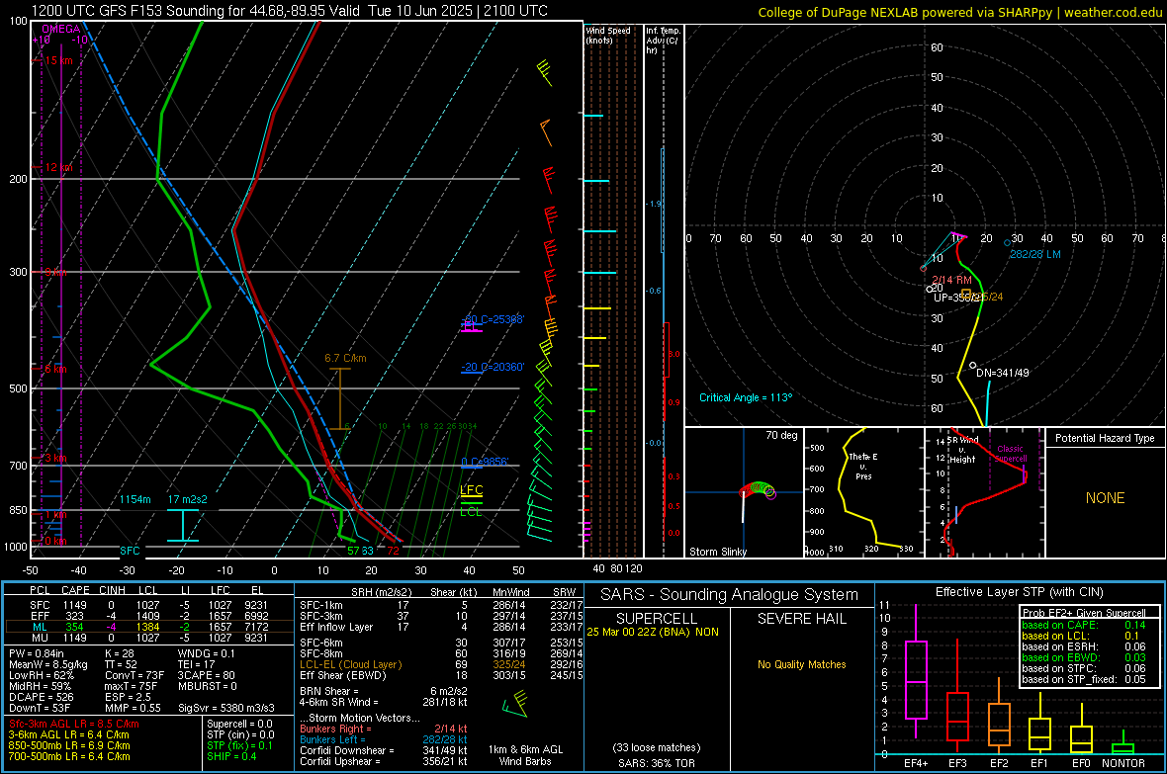
Task: Click 'based on CAPE: 0.14' legend line
Action: tap(1084, 625)
